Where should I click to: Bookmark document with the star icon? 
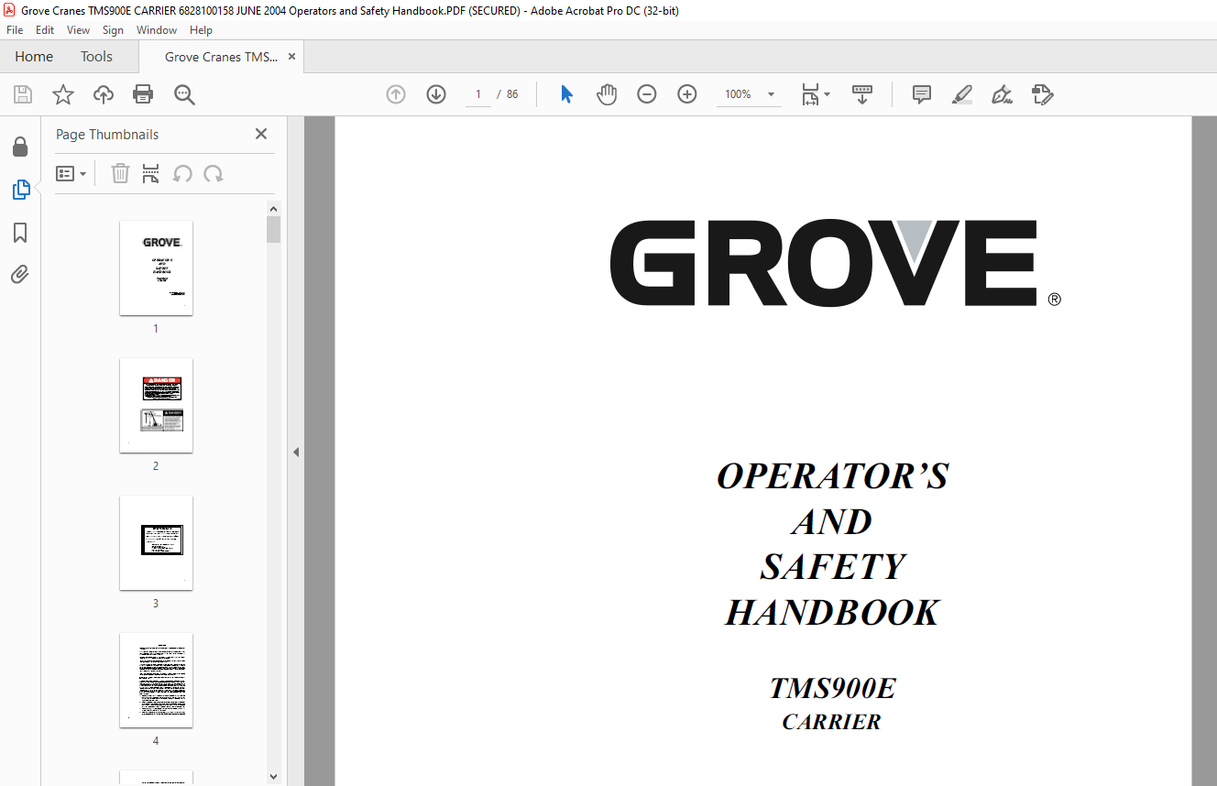(x=63, y=94)
